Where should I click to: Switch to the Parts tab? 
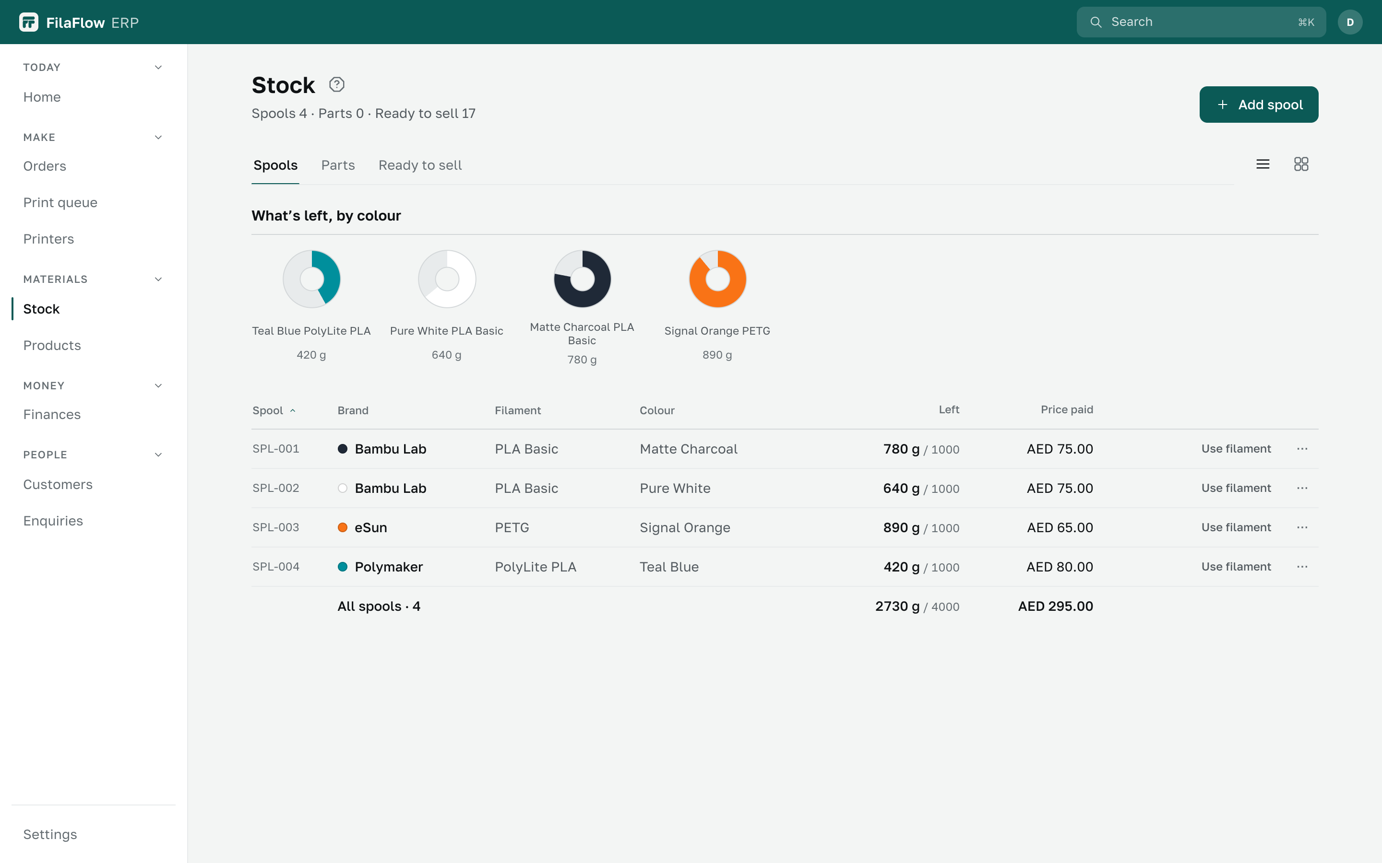(x=338, y=165)
